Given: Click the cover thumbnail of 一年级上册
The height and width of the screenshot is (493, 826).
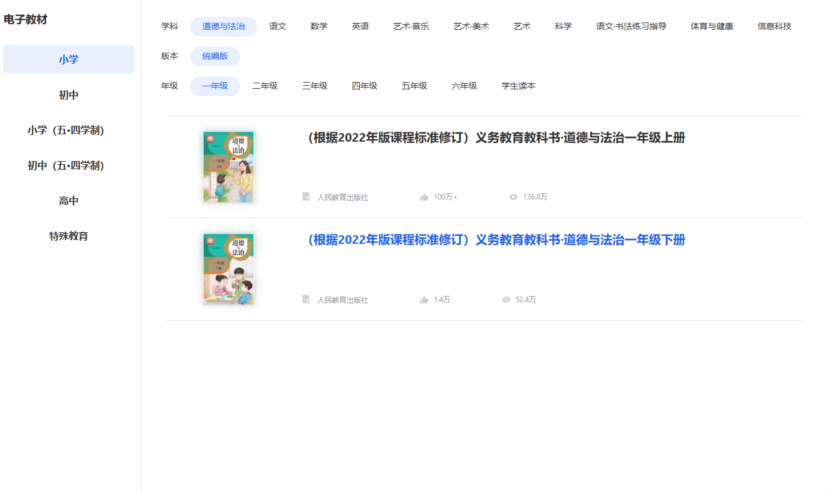Looking at the screenshot, I should [x=229, y=167].
